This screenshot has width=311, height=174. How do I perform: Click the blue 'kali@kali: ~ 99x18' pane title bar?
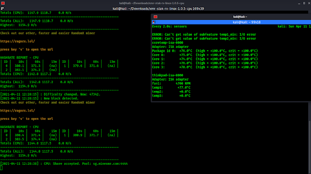click(x=231, y=22)
